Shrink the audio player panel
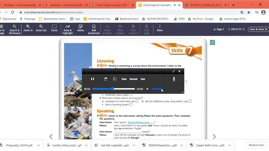The width and height of the screenshot is (269, 151). (x=174, y=71)
